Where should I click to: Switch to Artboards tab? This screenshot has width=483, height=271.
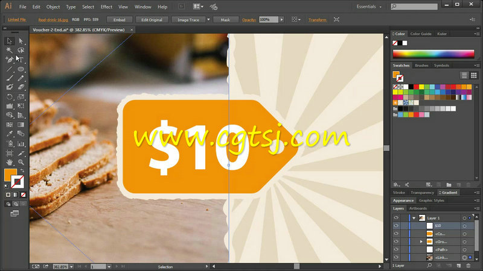(x=418, y=208)
